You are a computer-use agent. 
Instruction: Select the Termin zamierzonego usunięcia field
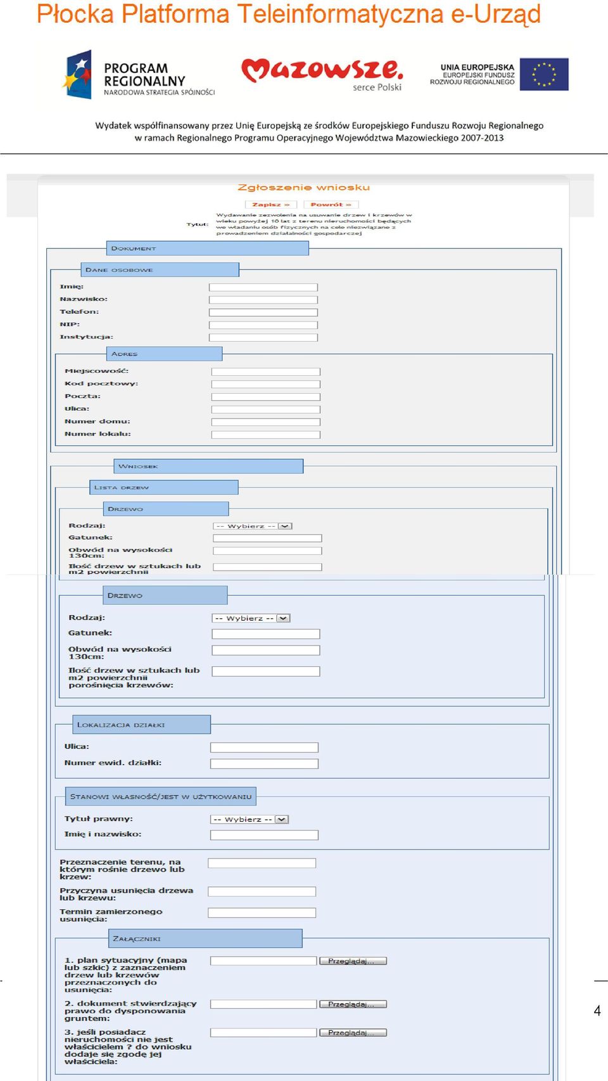(262, 913)
